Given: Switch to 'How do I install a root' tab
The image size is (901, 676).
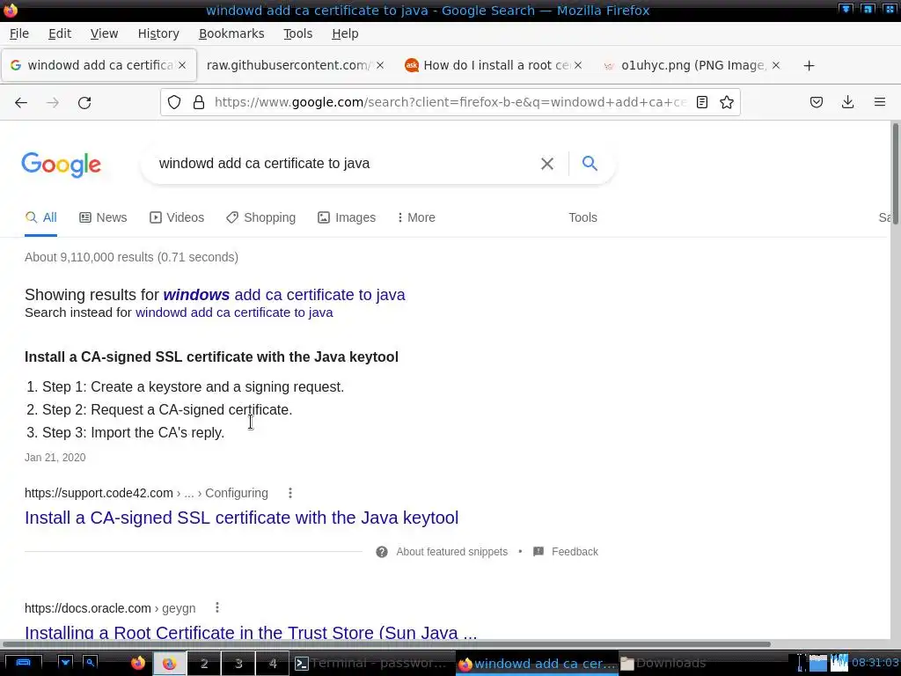Looking at the screenshot, I should (494, 65).
